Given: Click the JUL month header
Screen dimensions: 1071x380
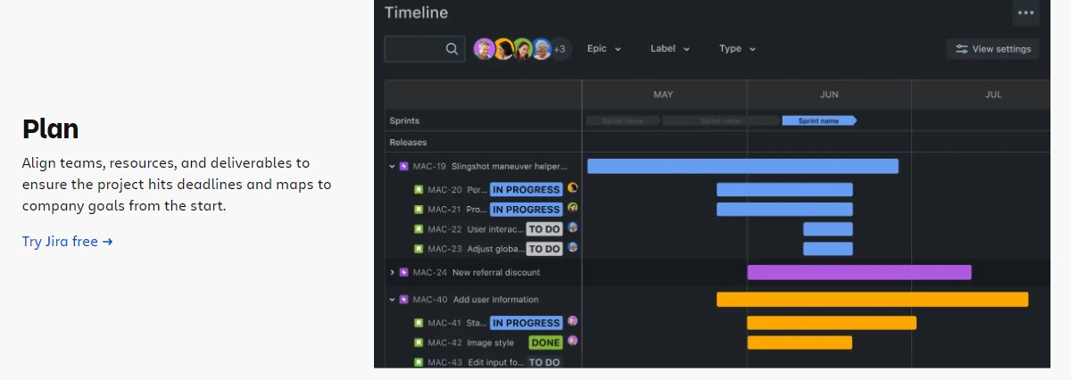Looking at the screenshot, I should [993, 95].
